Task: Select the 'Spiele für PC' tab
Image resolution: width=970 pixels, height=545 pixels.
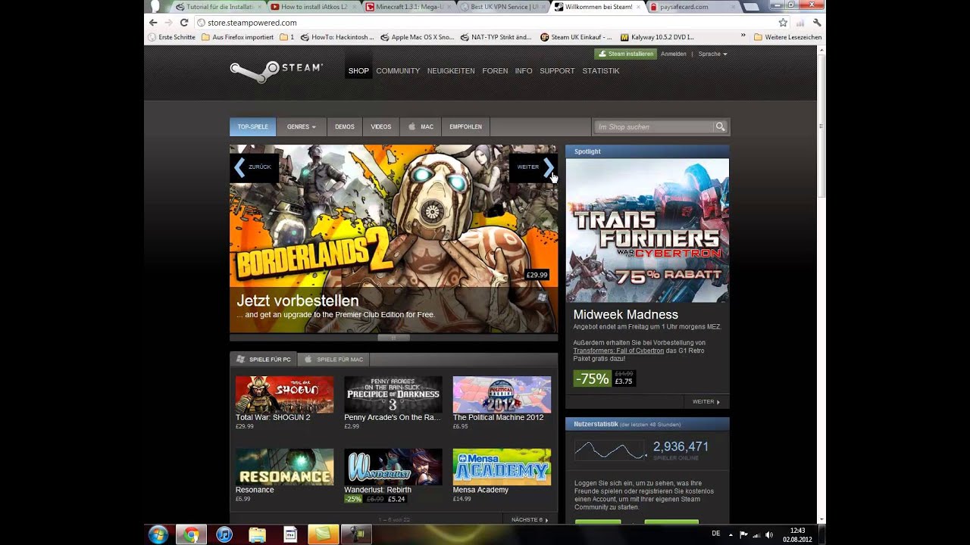Action: pyautogui.click(x=264, y=360)
